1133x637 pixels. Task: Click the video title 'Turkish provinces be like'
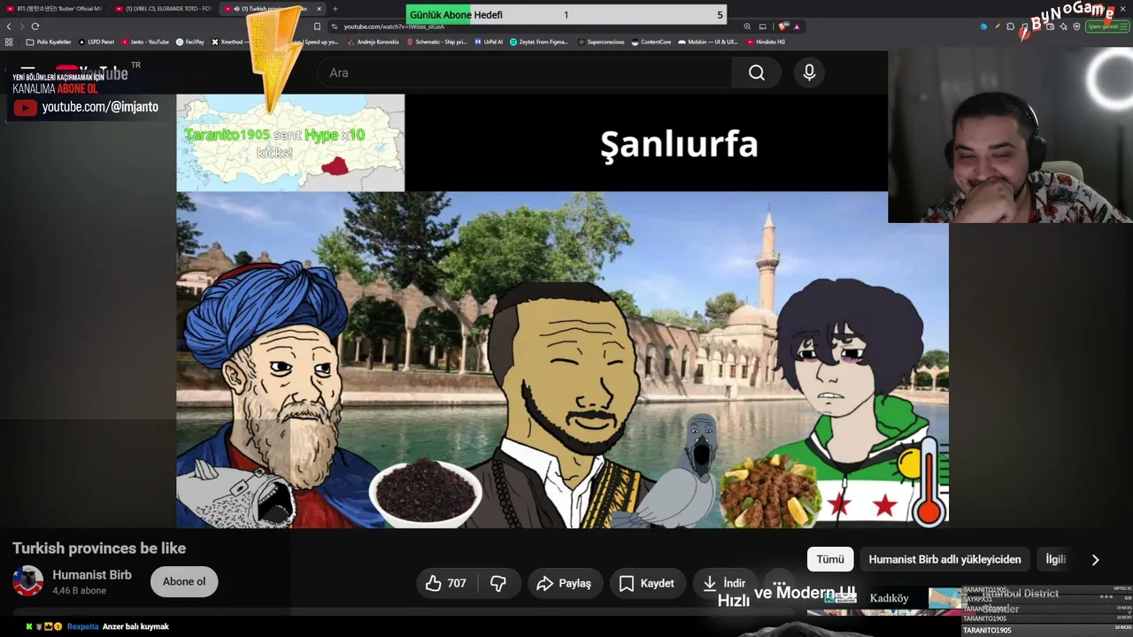[99, 549]
